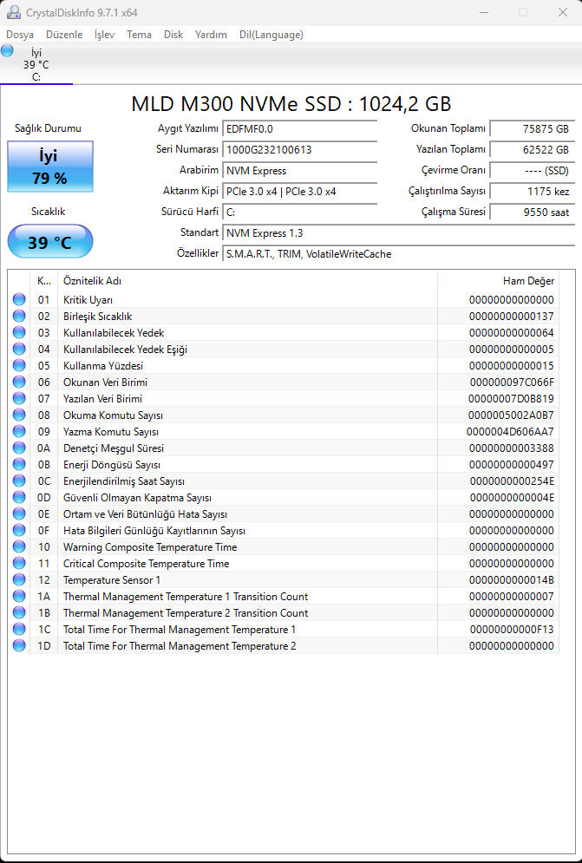Click the status orb of Ortam ve Veri Bütünlüğü row
The width and height of the screenshot is (582, 863).
click(x=19, y=514)
